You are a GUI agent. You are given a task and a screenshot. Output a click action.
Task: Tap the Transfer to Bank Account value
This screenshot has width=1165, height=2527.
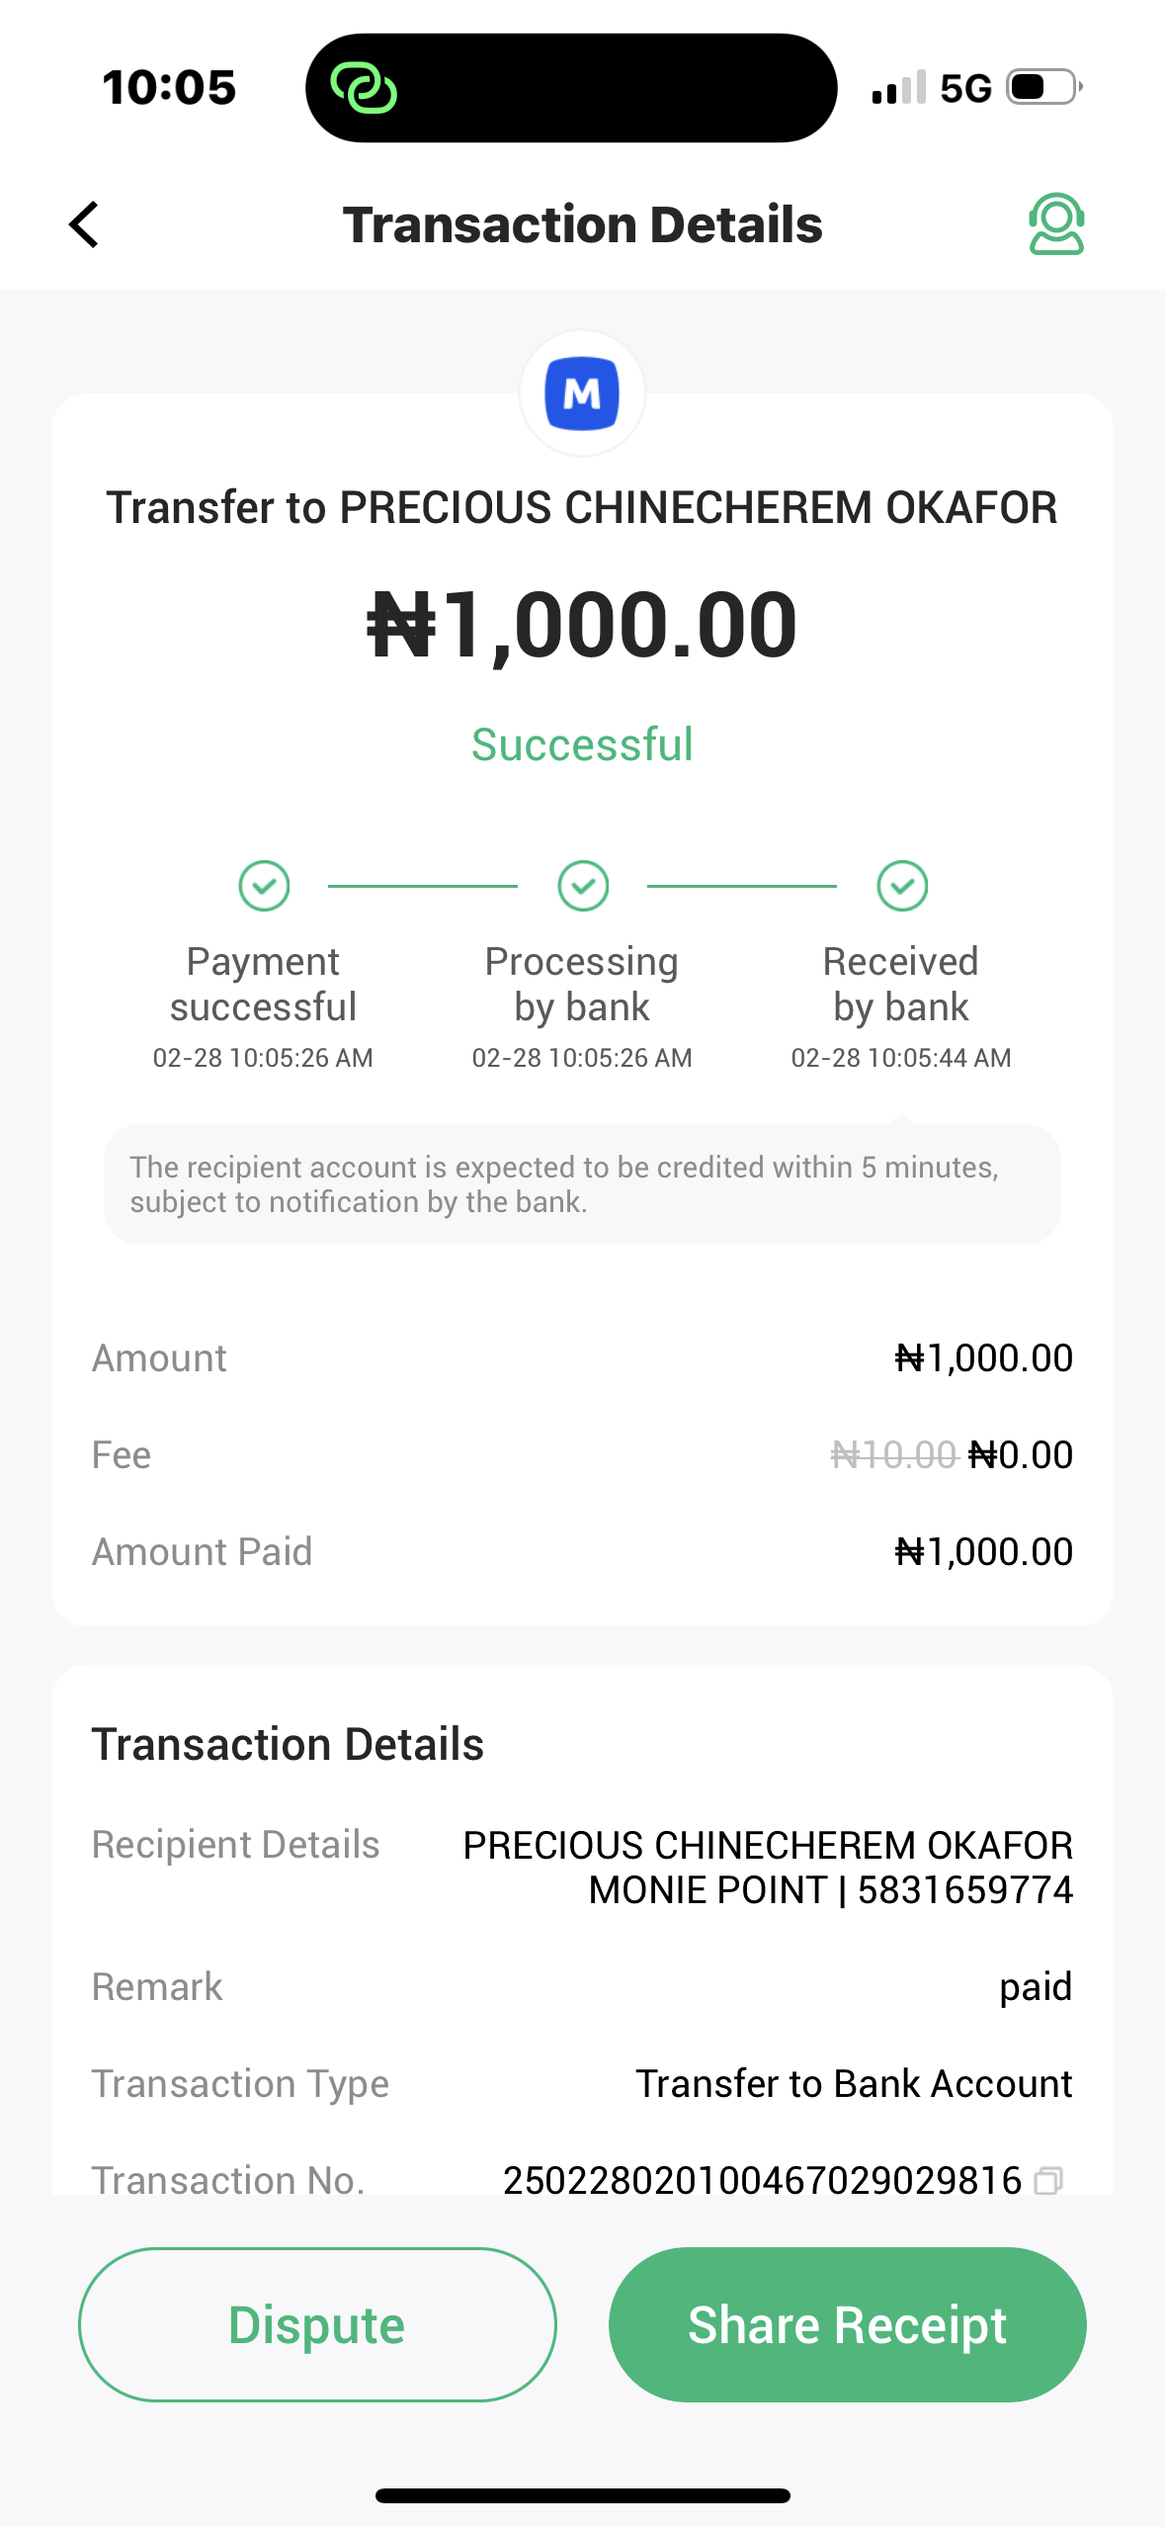point(854,2083)
